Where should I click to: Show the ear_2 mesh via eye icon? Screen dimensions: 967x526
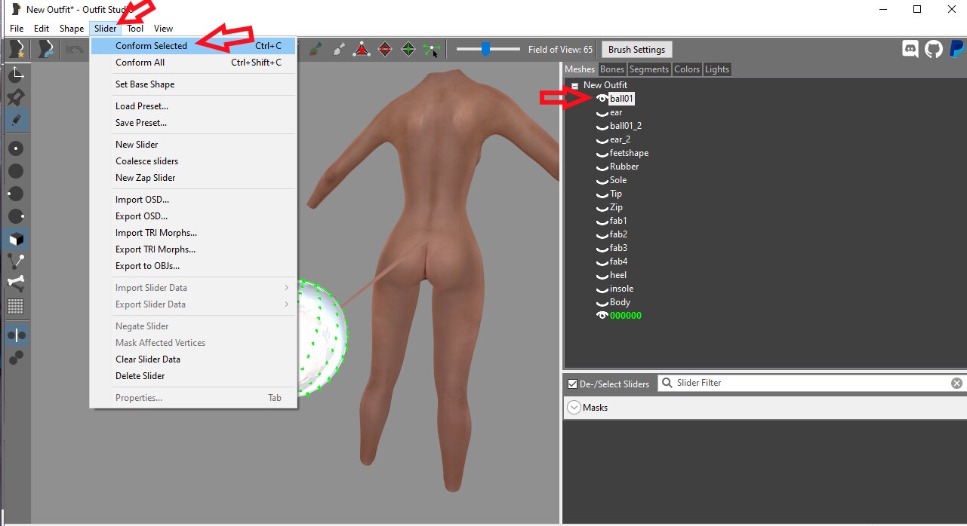point(602,139)
